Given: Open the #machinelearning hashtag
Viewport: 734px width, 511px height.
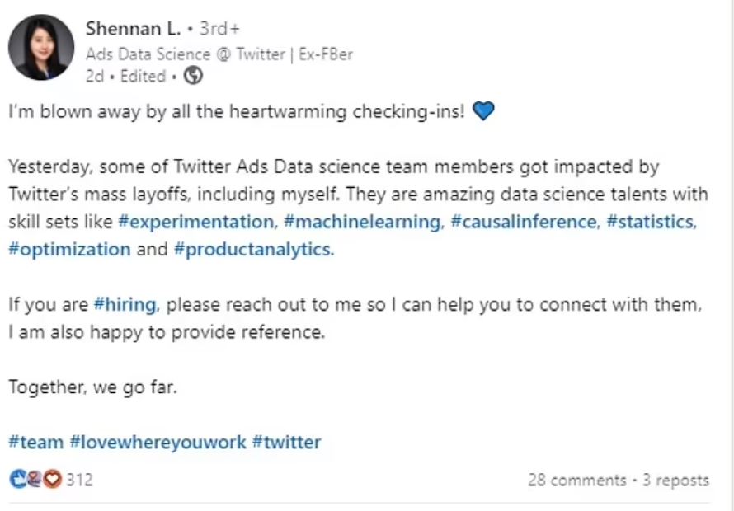Looking at the screenshot, I should [x=363, y=222].
